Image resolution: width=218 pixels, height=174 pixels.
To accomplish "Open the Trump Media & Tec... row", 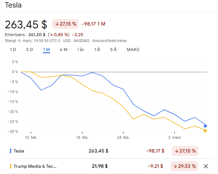I will [35, 166].
